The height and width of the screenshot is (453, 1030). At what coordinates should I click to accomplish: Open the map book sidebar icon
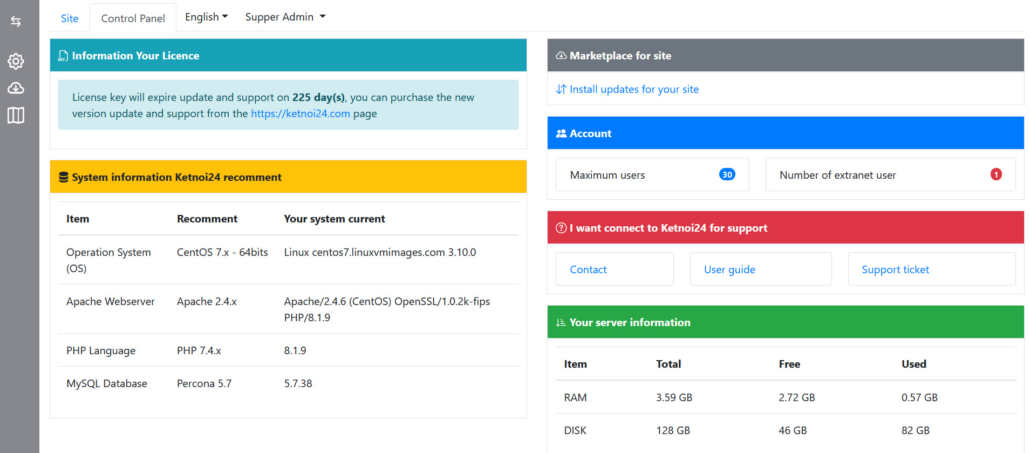pos(16,115)
